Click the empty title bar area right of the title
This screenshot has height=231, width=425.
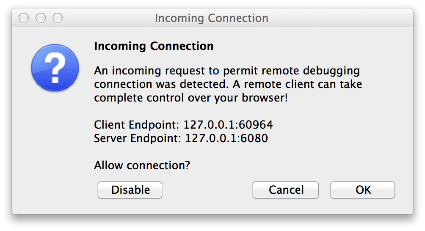pyautogui.click(x=339, y=18)
